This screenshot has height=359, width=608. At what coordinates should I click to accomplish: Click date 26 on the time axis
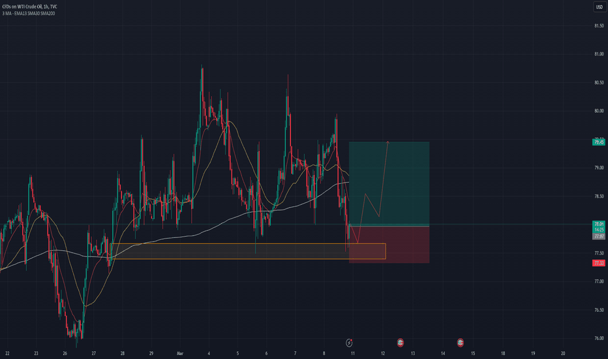[65, 354]
